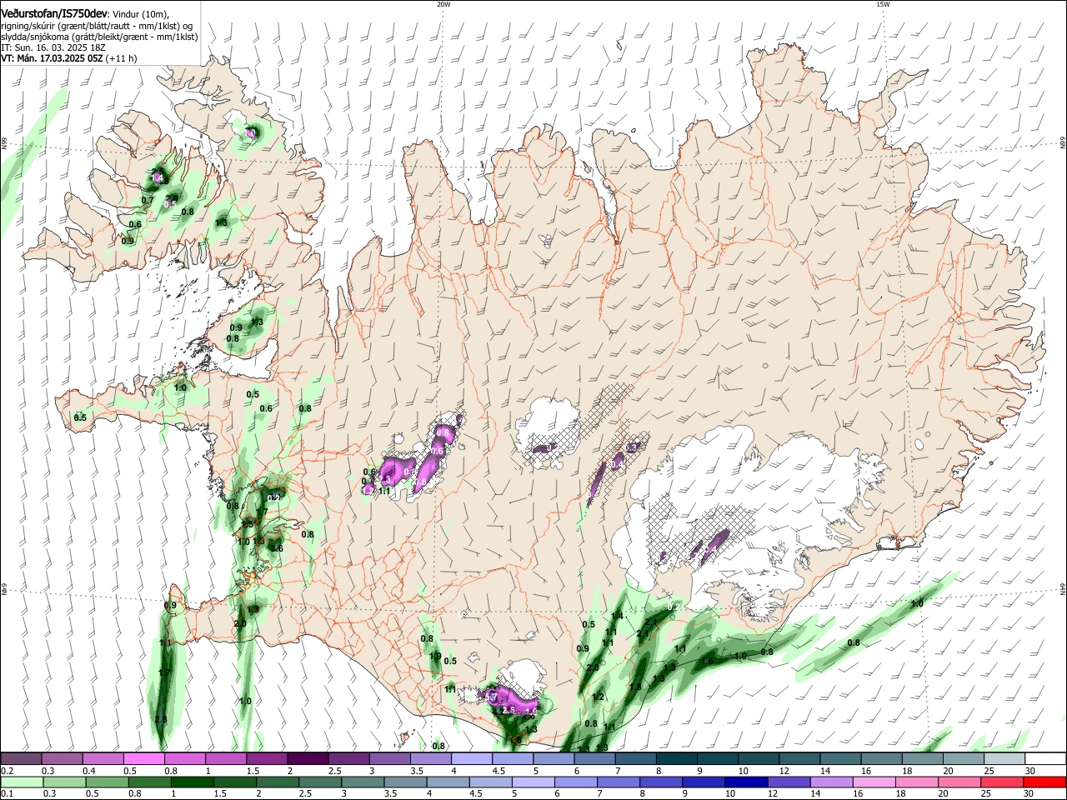The image size is (1067, 800).
Task: Click the 'slydda/snjókoma' legend description line
Action: click(99, 37)
